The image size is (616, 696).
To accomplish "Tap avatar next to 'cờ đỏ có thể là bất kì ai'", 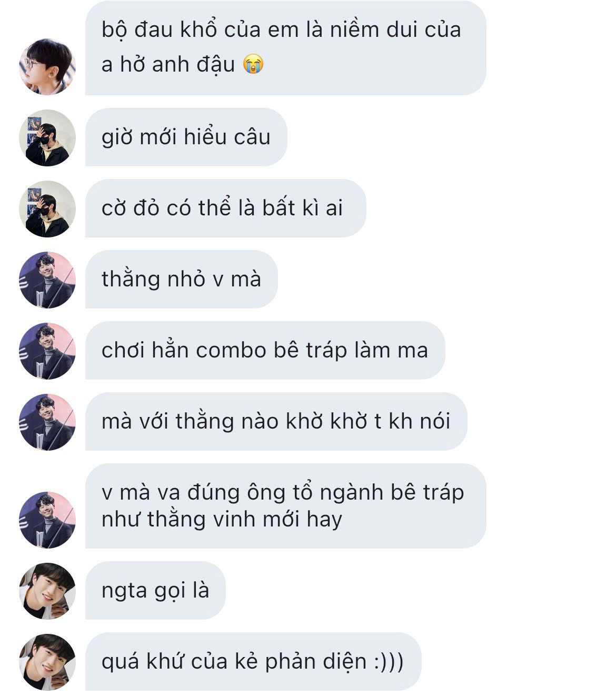I will [47, 208].
